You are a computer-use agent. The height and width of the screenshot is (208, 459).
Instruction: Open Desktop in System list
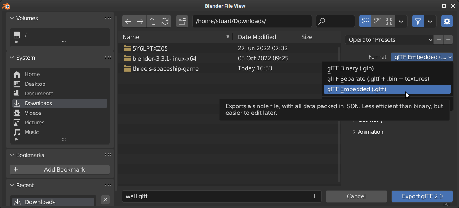60,84
